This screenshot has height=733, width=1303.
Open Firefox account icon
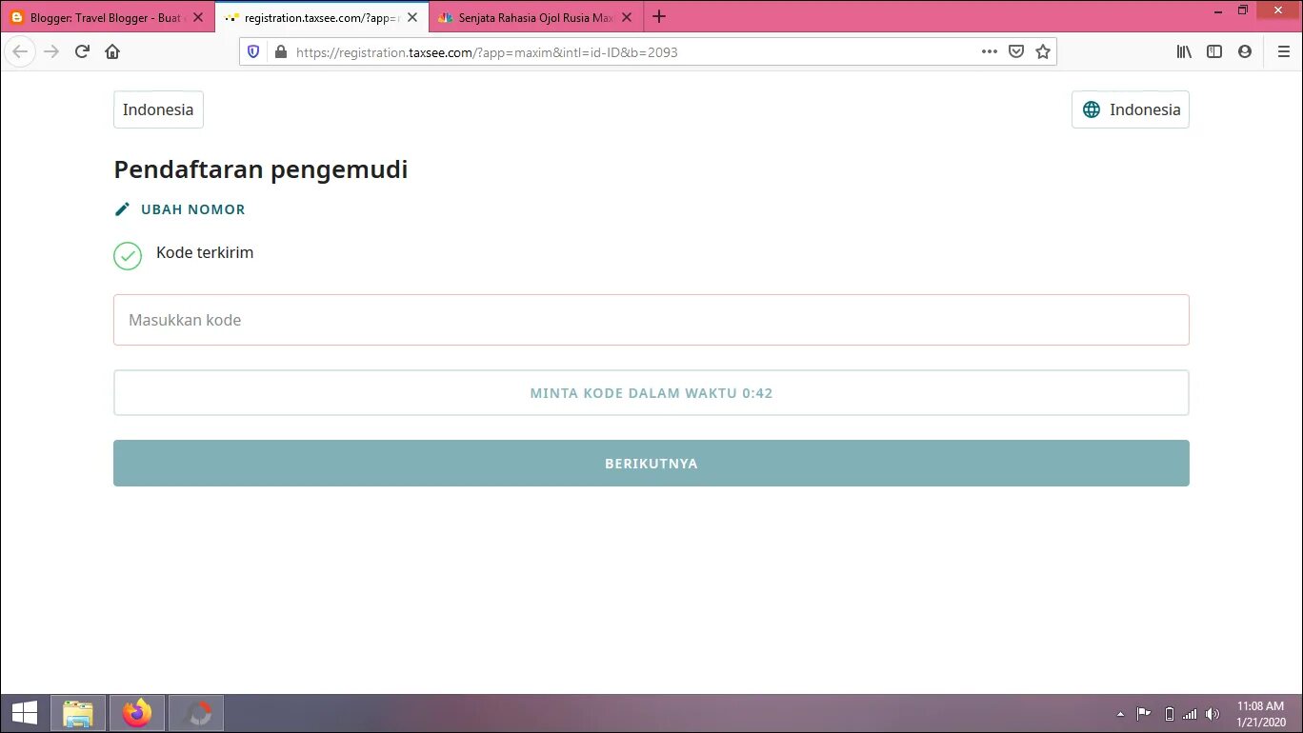1245,52
